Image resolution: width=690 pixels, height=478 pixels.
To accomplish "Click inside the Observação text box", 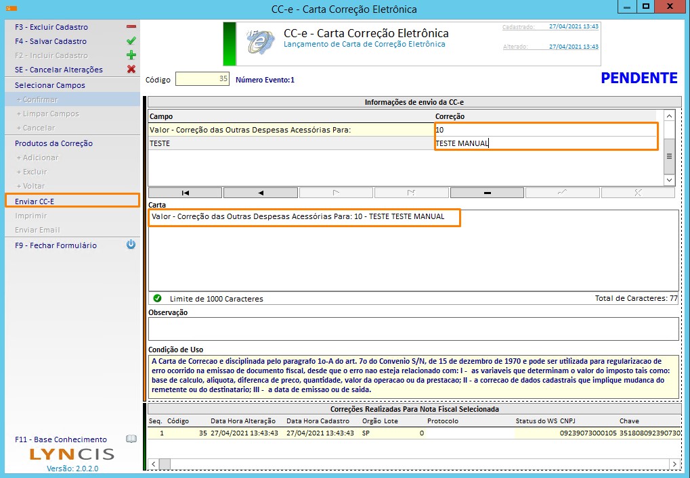I will [x=413, y=329].
